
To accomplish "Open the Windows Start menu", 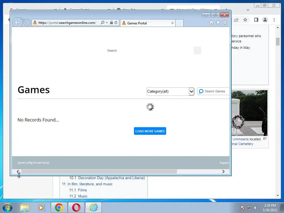I will click(x=7, y=207).
